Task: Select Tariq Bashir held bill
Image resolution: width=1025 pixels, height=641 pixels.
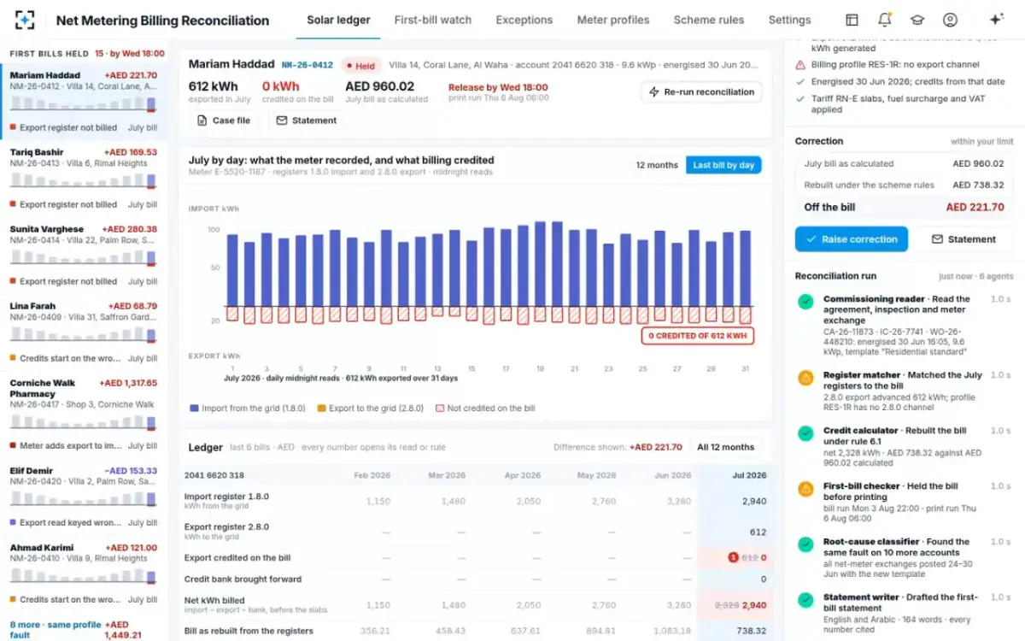Action: [84, 178]
